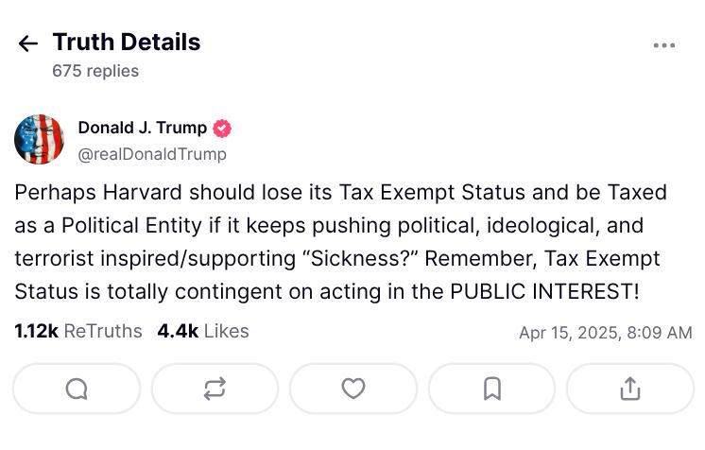Click the reply speech bubble button
Viewport: 705px width, 450px height.
pyautogui.click(x=77, y=389)
